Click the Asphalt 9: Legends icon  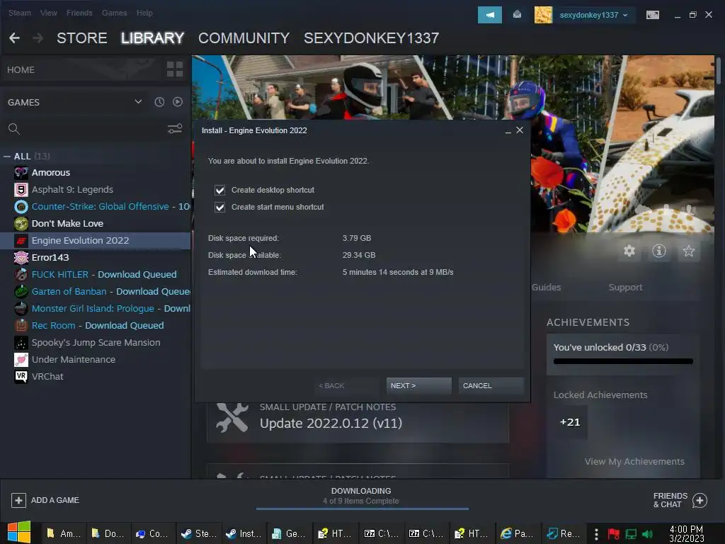(x=21, y=190)
